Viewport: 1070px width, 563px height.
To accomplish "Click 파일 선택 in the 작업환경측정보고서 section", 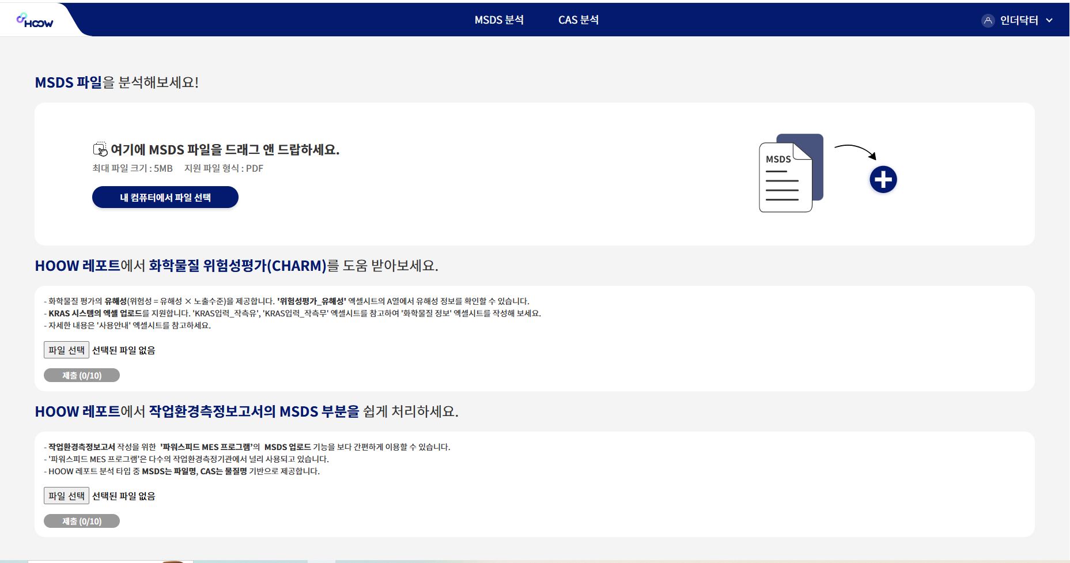I will (x=65, y=495).
